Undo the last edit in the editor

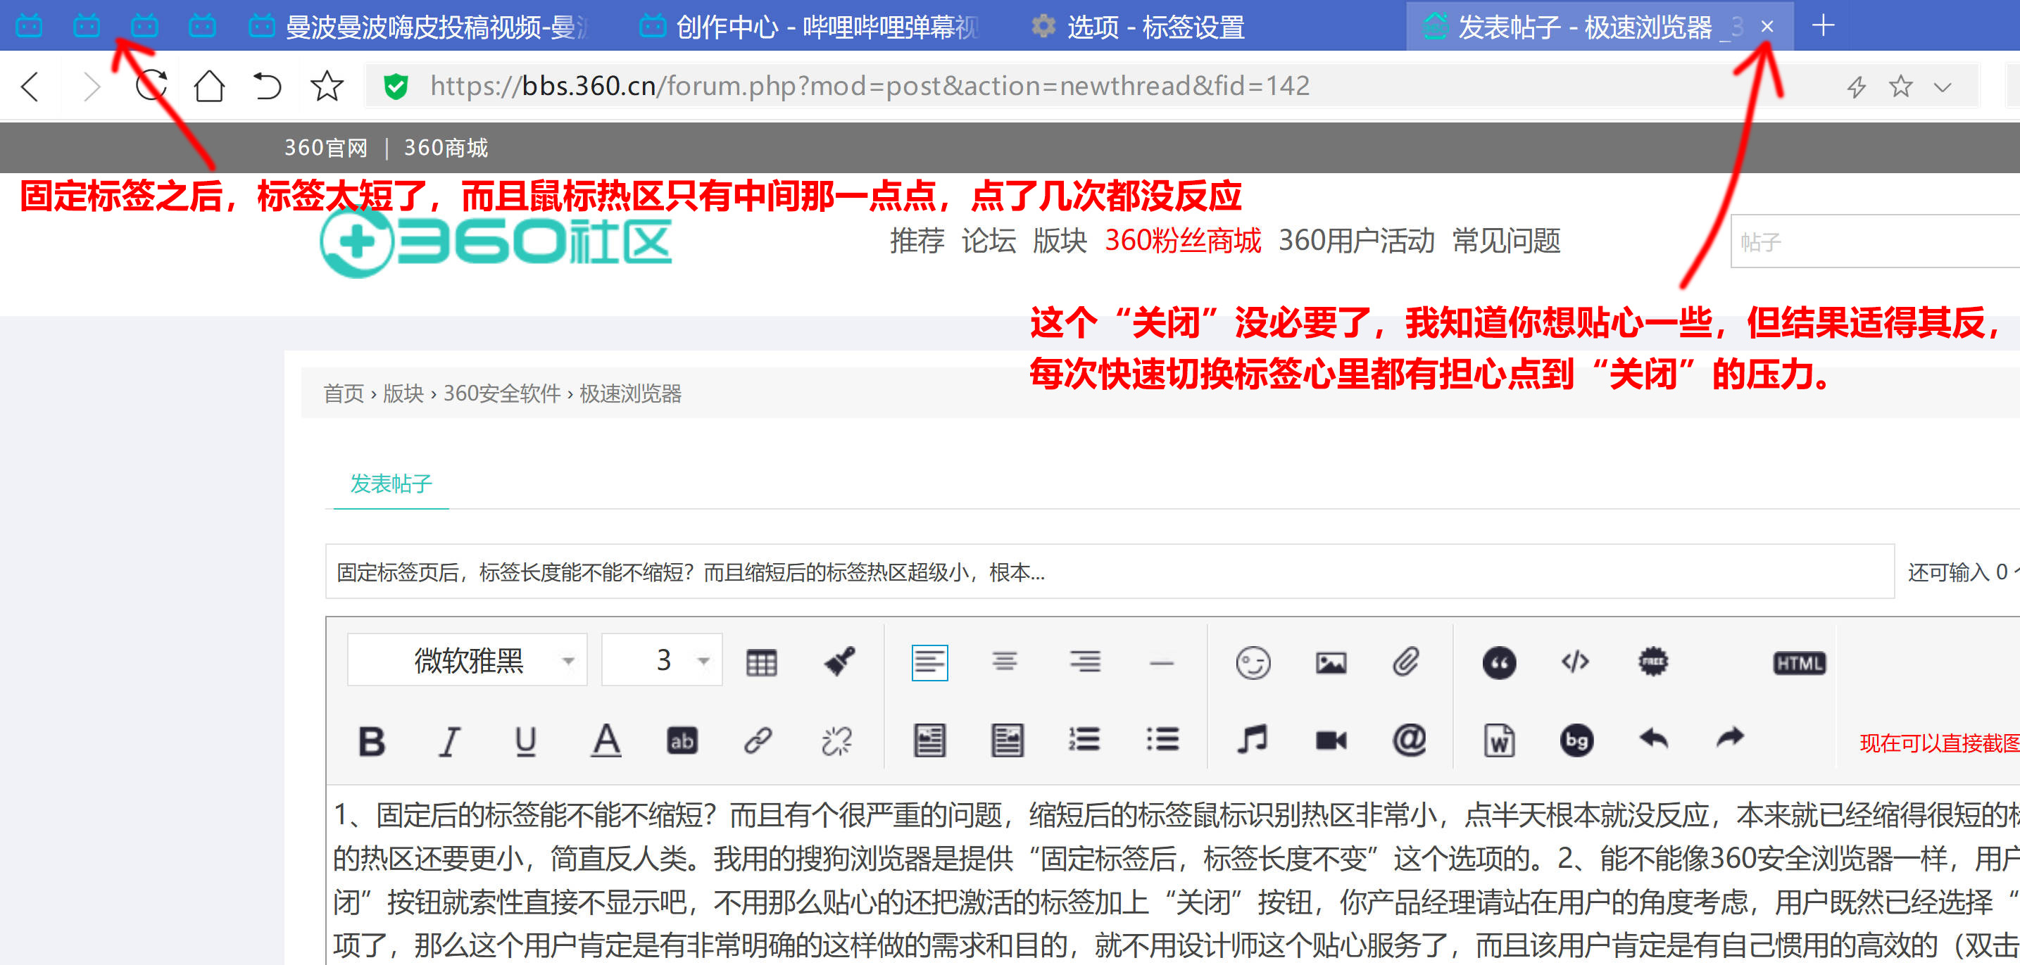click(1654, 738)
